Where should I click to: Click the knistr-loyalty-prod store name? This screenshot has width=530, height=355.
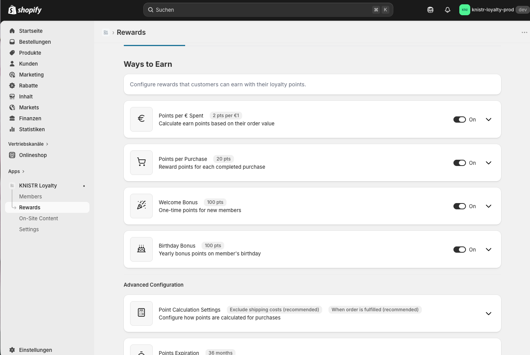(x=493, y=10)
